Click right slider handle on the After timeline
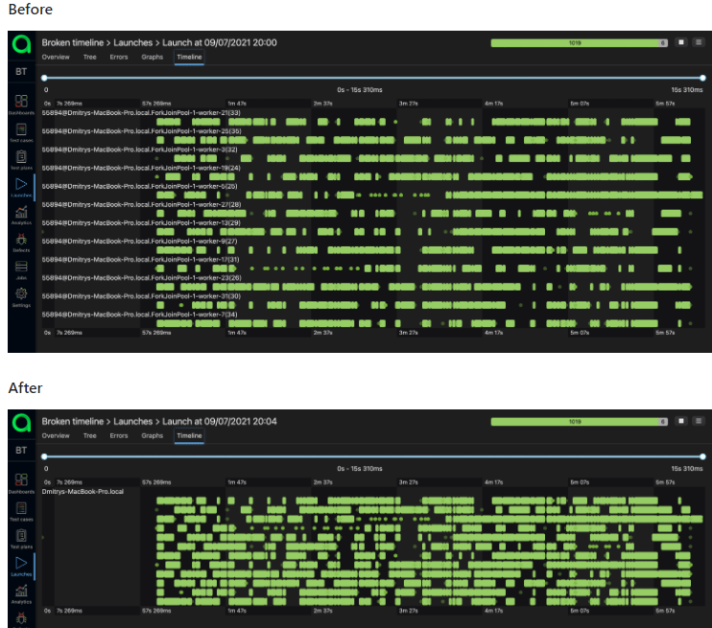This screenshot has height=628, width=712. 702,455
